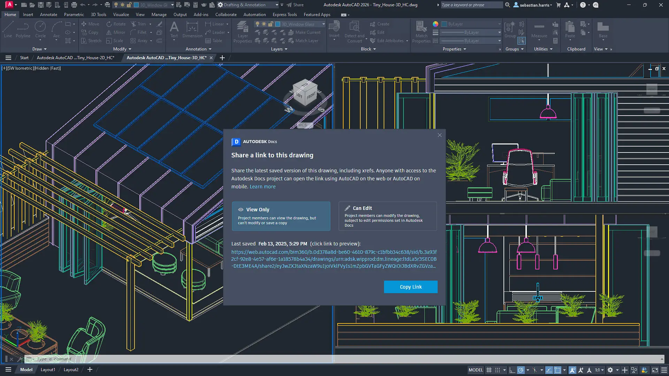Toggle object snap tracking on

coord(549,370)
